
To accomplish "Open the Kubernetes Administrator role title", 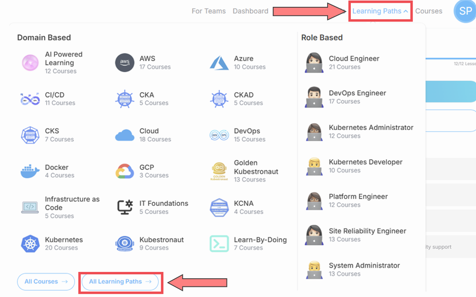I will click(371, 128).
